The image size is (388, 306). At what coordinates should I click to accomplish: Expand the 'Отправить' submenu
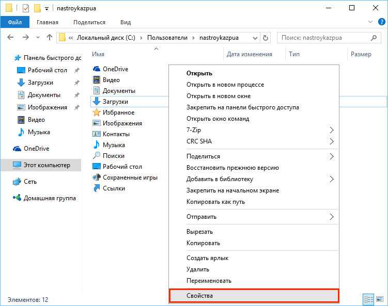pos(254,217)
